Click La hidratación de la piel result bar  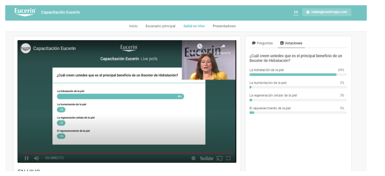[298, 74]
